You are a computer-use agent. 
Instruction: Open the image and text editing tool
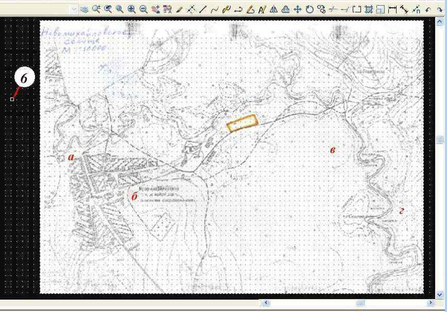click(x=167, y=10)
